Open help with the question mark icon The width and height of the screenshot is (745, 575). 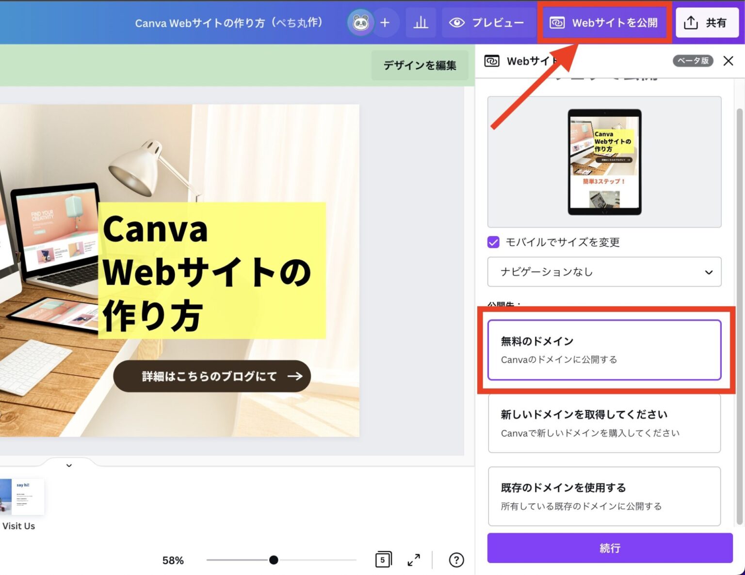(x=456, y=559)
